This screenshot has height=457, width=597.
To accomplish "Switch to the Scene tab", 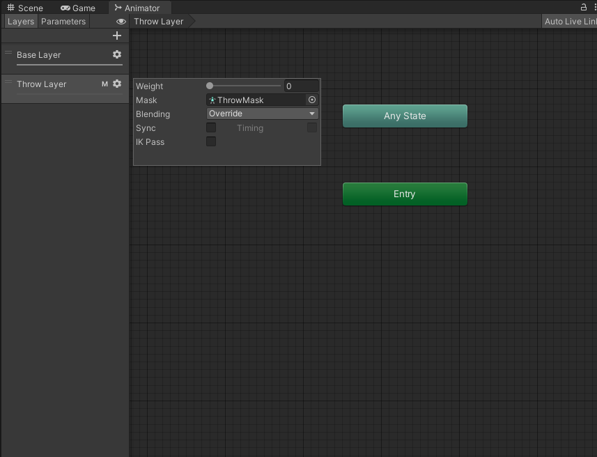I will pyautogui.click(x=25, y=8).
